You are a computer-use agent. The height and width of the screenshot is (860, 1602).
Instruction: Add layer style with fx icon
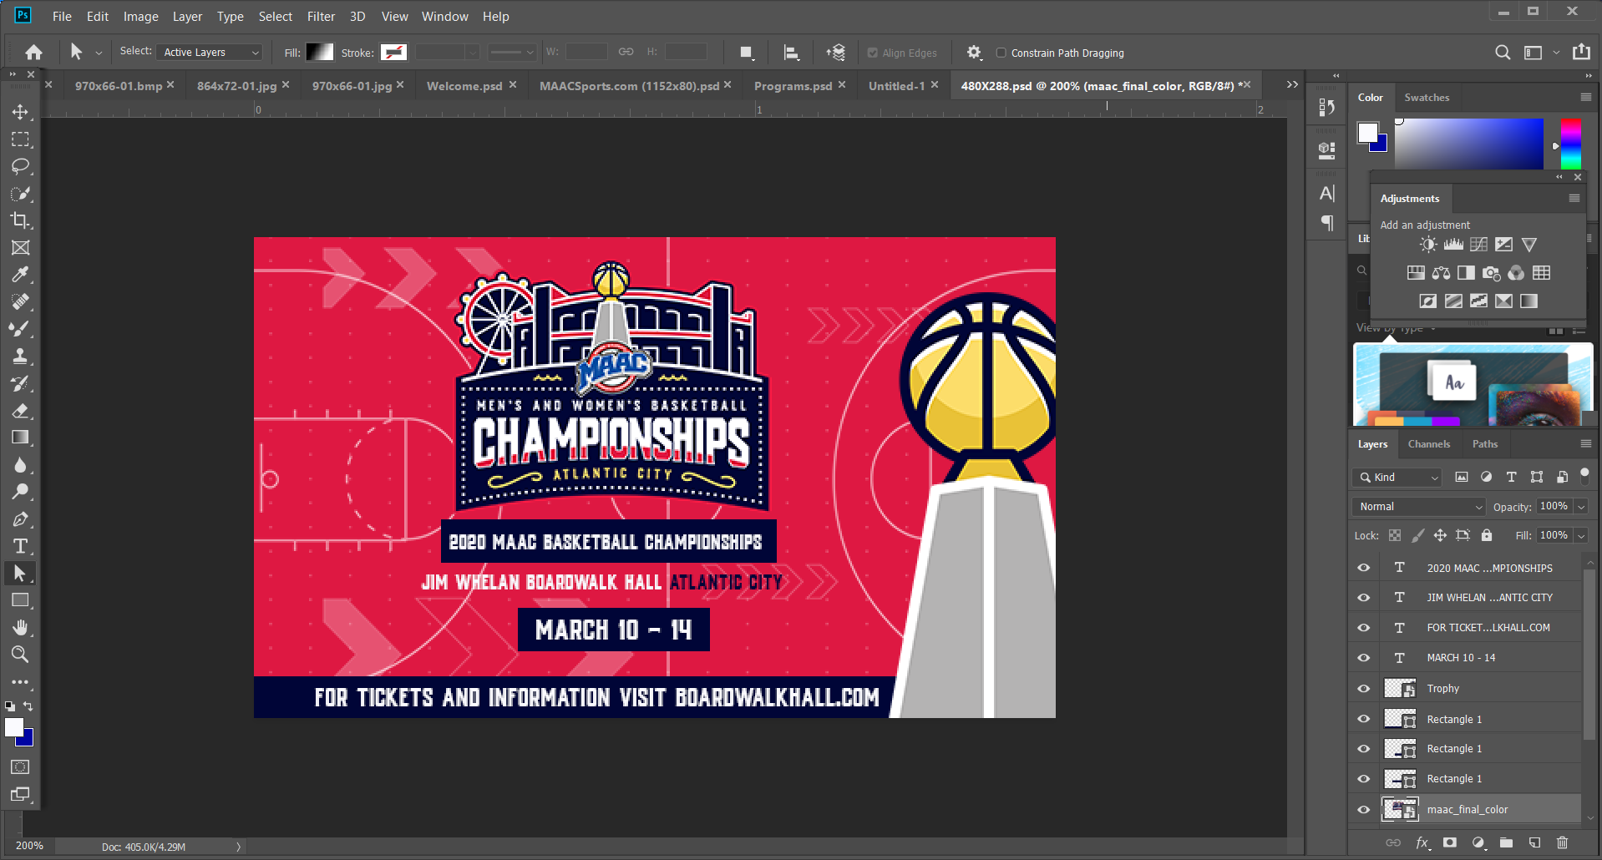pyautogui.click(x=1422, y=843)
